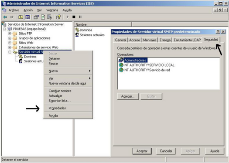229x163 pixels.
Task: Expand the Extensiones de servicio Web node
Action: tap(10, 48)
